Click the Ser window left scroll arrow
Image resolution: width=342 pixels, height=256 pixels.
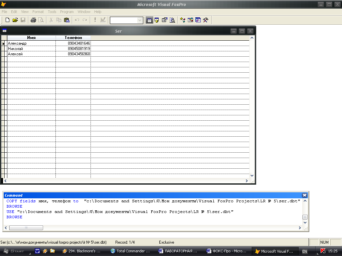(x=5, y=181)
